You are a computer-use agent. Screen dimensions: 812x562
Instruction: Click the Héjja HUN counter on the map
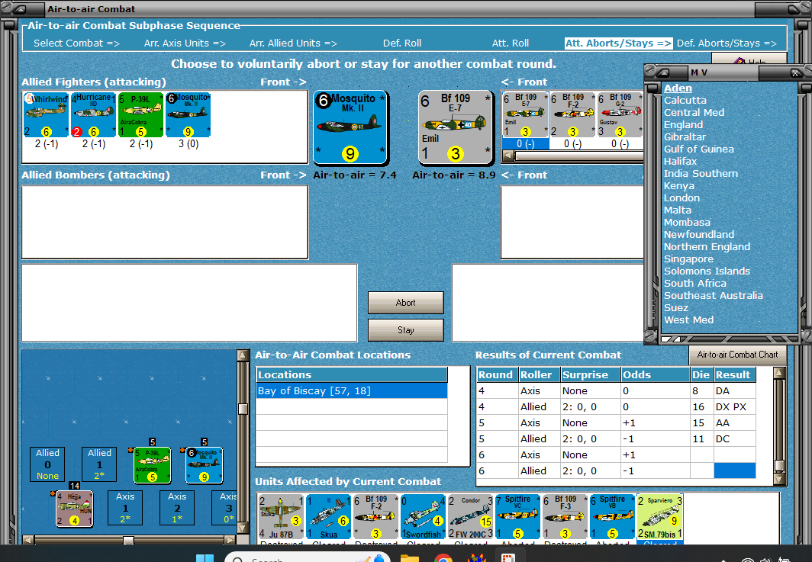[x=75, y=509]
